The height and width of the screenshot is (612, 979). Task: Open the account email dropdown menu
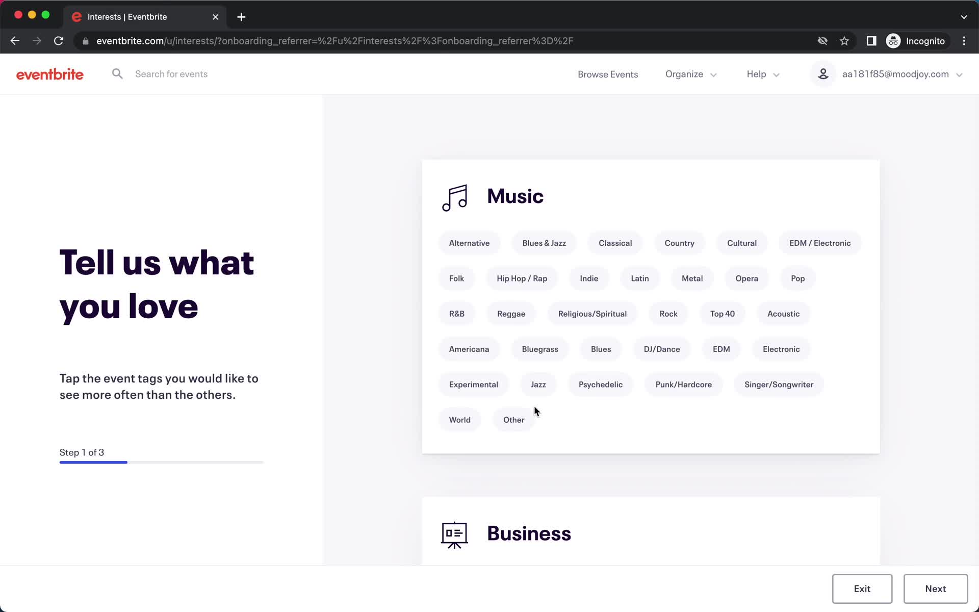[902, 74]
